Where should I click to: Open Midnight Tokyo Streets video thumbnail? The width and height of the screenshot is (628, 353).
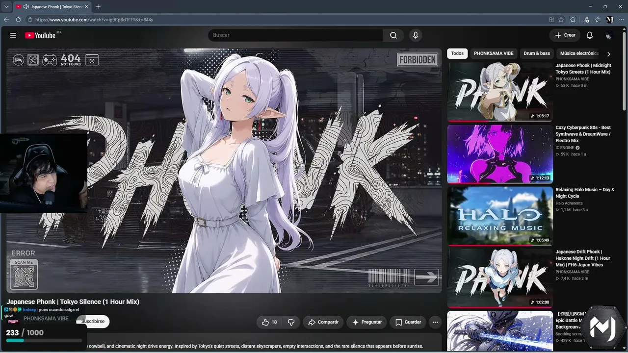click(500, 92)
